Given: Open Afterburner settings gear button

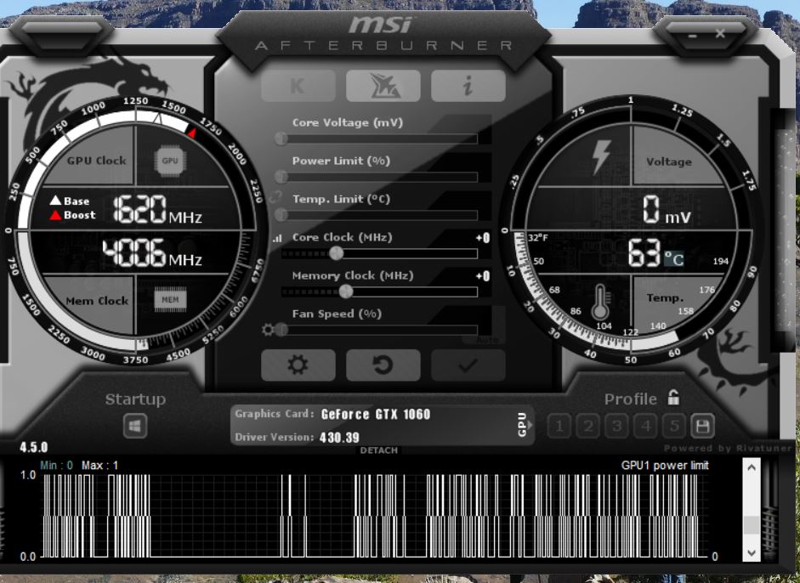Looking at the screenshot, I should pyautogui.click(x=298, y=365).
